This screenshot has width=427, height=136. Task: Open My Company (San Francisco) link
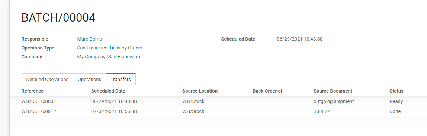pyautogui.click(x=109, y=57)
